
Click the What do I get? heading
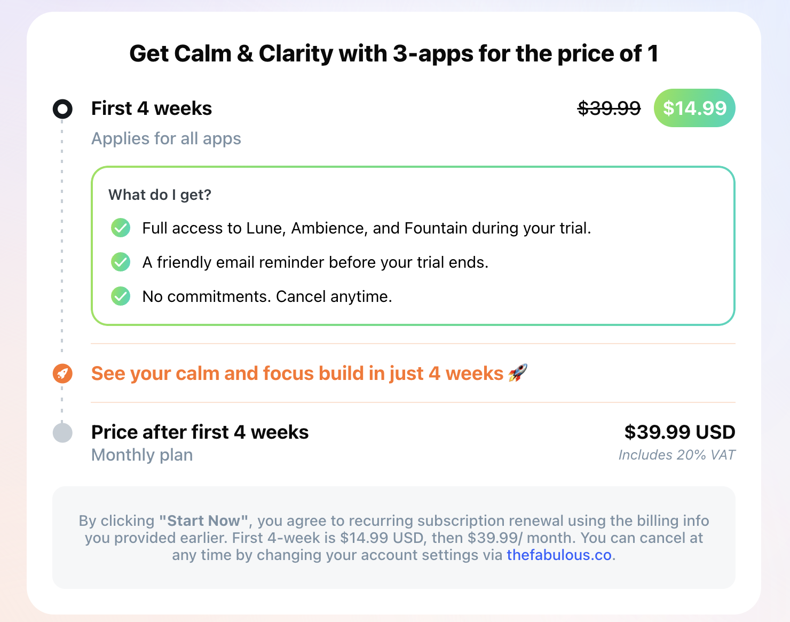[x=160, y=195]
